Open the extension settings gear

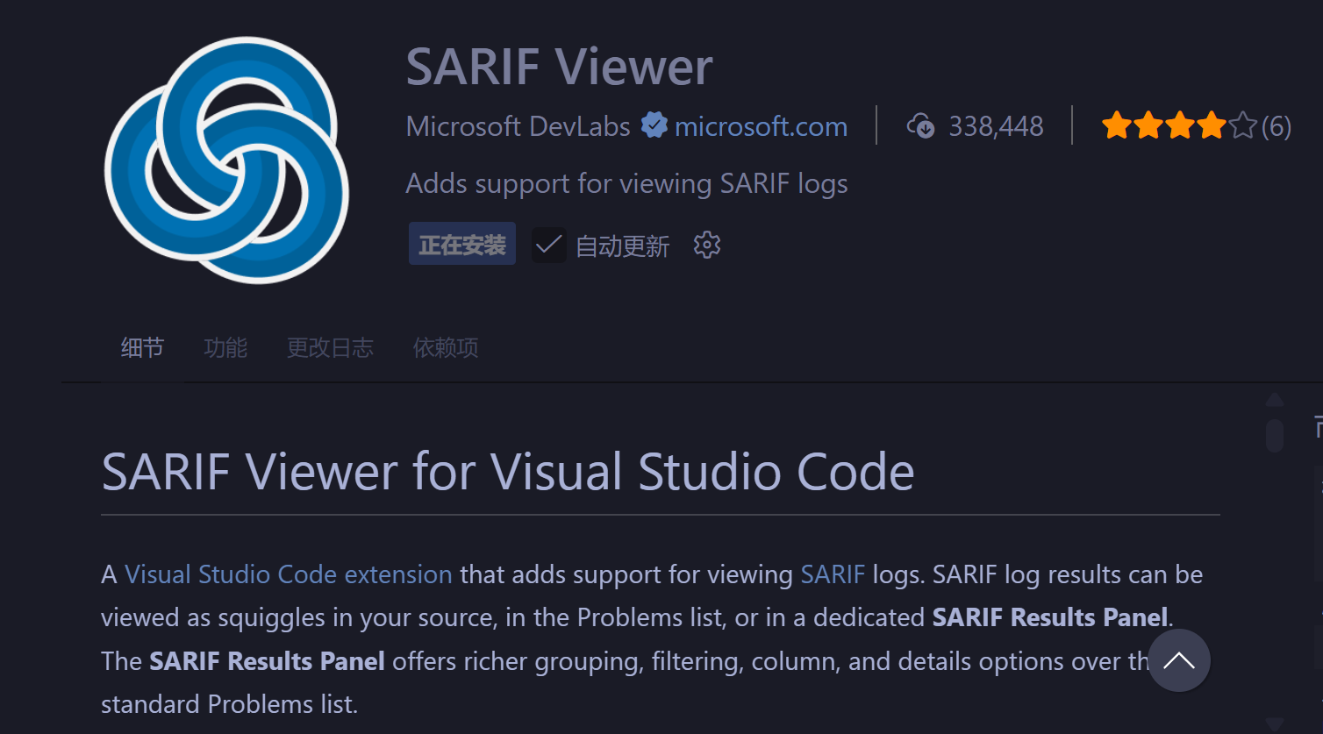(x=707, y=245)
